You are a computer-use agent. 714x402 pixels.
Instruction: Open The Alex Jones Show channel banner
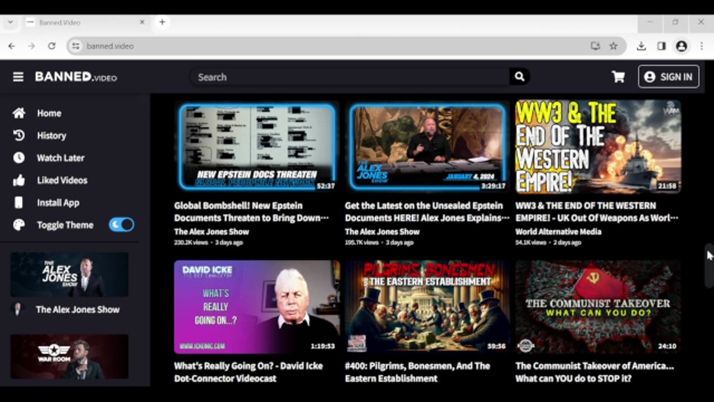(x=69, y=274)
